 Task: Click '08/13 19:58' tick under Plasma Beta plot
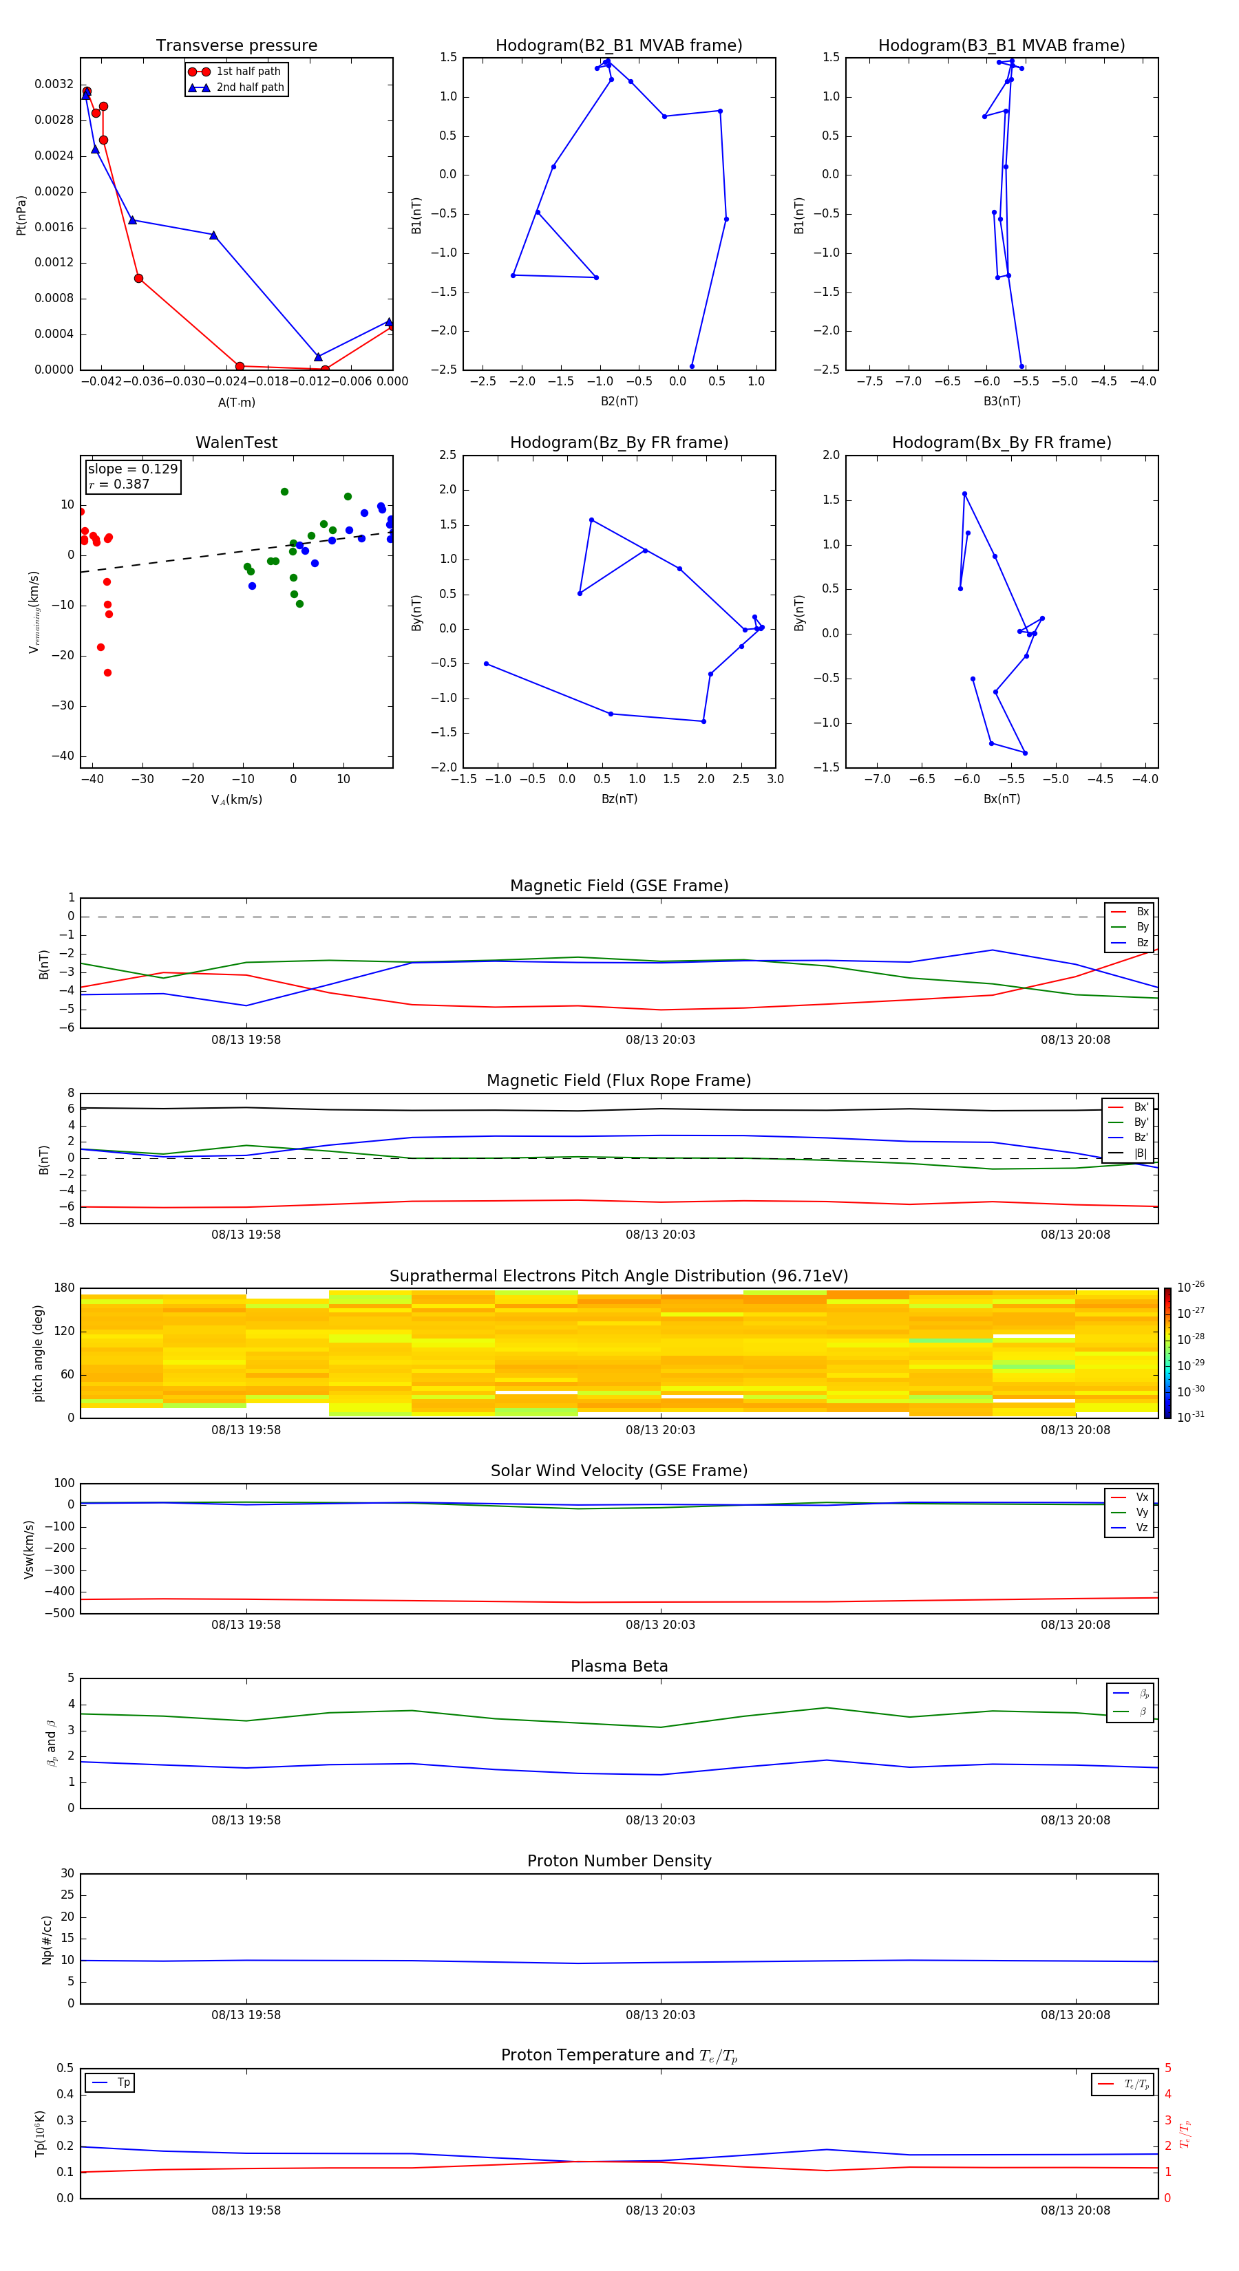246,1820
